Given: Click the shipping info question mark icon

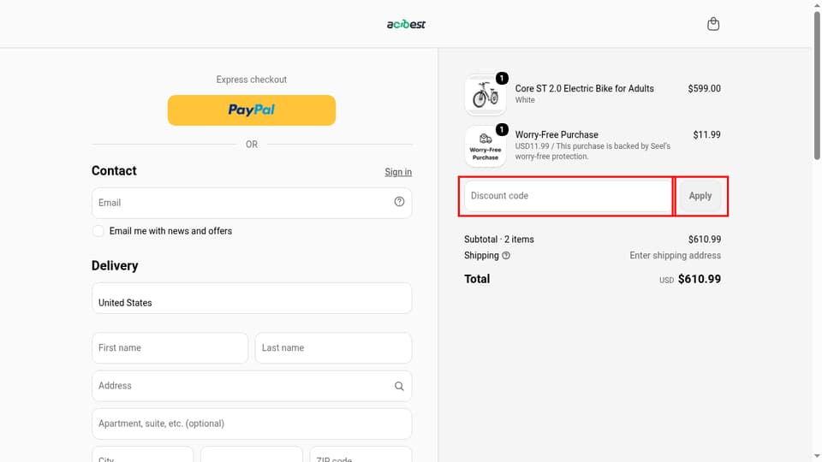Looking at the screenshot, I should [506, 256].
